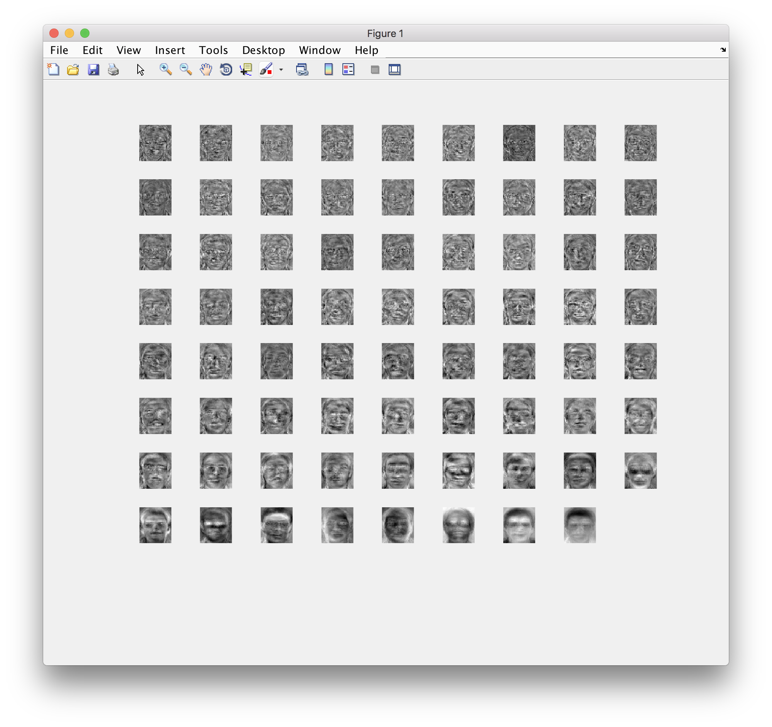Print the figure
The width and height of the screenshot is (772, 727).
click(x=113, y=69)
